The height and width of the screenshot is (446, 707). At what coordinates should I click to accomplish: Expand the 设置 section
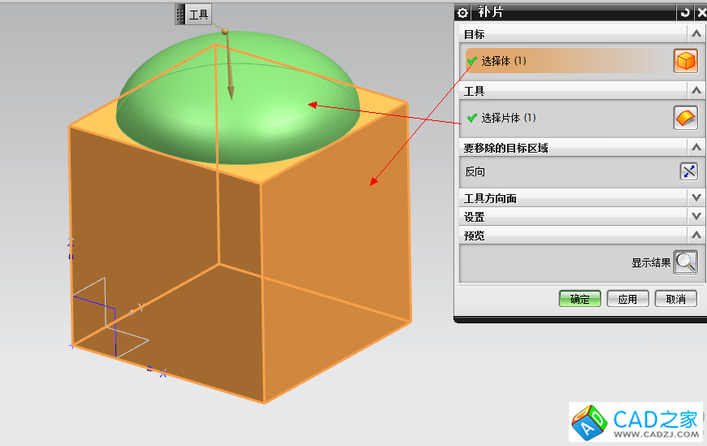(x=696, y=217)
